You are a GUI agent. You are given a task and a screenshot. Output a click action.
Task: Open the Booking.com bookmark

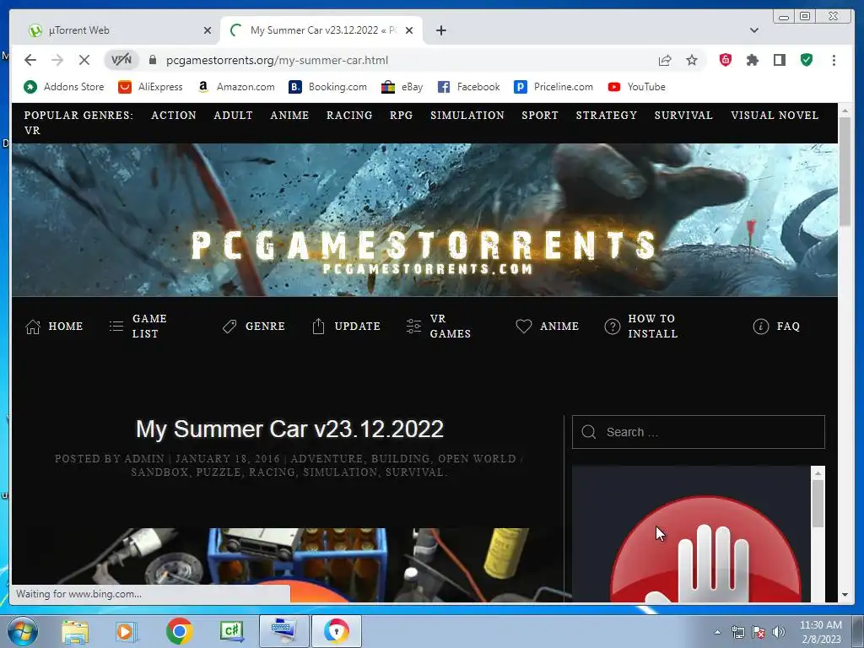coord(327,87)
